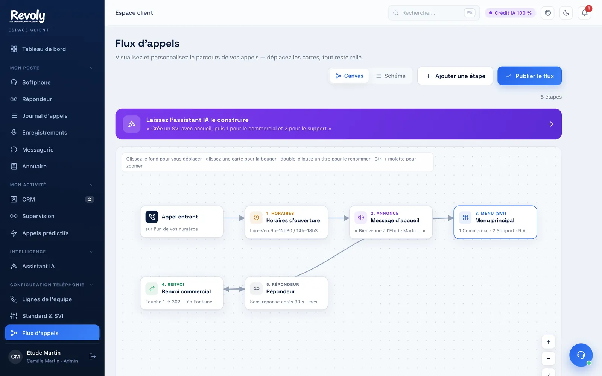Open the help lifebuoy icon in header
The width and height of the screenshot is (602, 376).
548,13
